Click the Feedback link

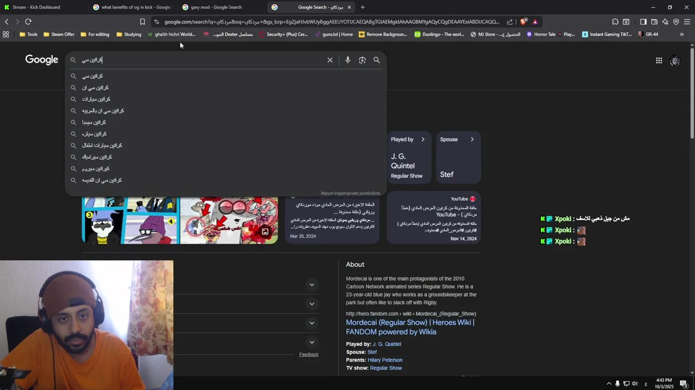pyautogui.click(x=308, y=354)
